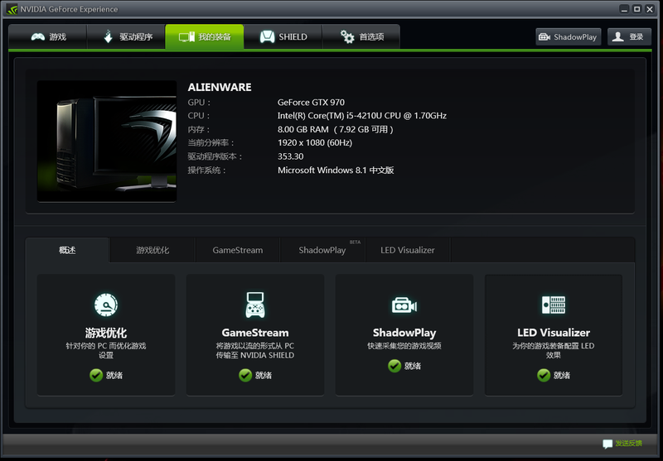The width and height of the screenshot is (663, 461).
Task: Click the GameStream card title
Action: tap(255, 333)
